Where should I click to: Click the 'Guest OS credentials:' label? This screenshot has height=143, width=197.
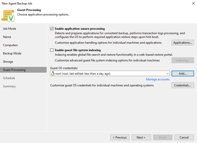[x=64, y=68]
